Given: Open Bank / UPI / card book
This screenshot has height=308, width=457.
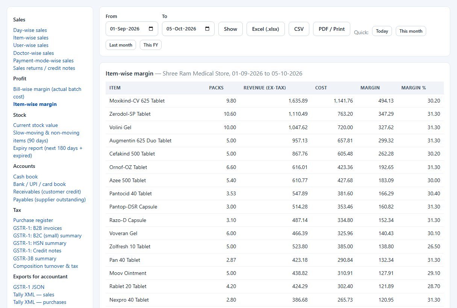Looking at the screenshot, I should [x=39, y=184].
